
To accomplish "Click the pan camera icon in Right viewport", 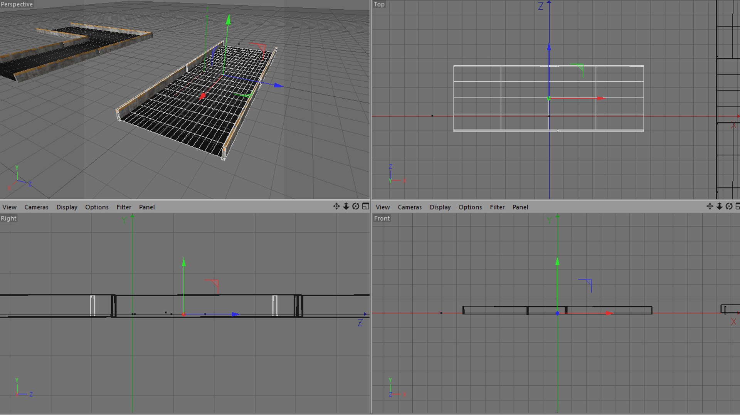I will pos(336,207).
